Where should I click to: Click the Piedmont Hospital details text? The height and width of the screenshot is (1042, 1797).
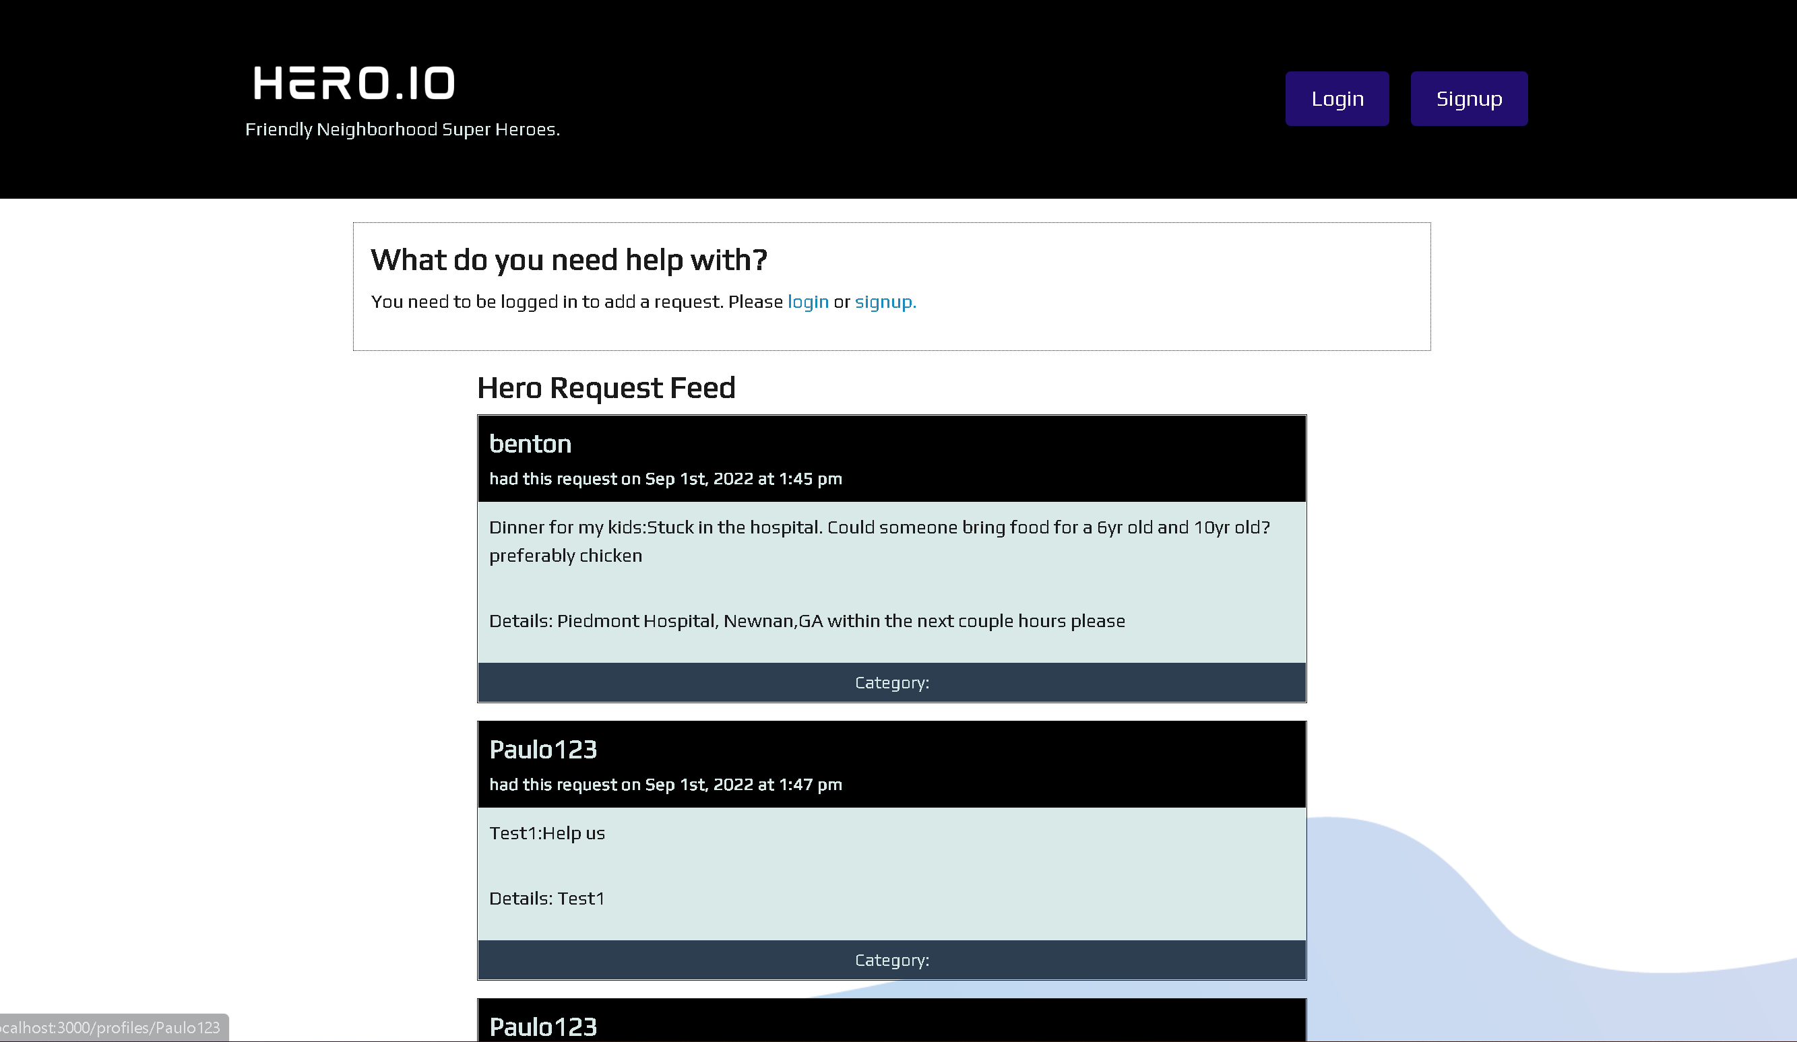807,621
